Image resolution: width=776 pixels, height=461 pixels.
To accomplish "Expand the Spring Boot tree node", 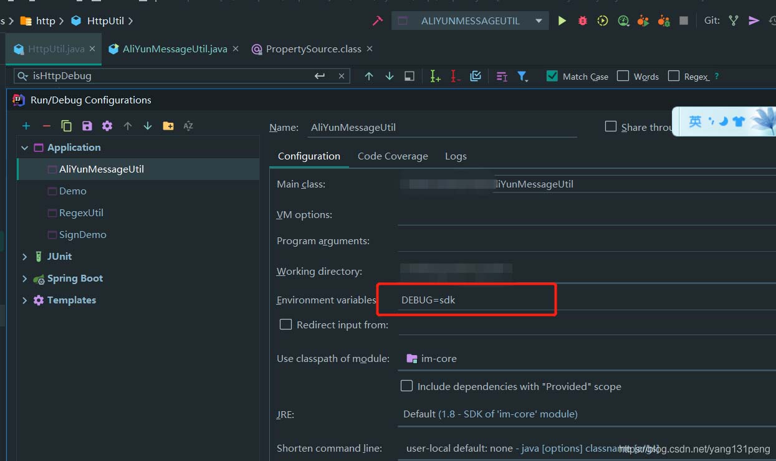I will pyautogui.click(x=25, y=278).
